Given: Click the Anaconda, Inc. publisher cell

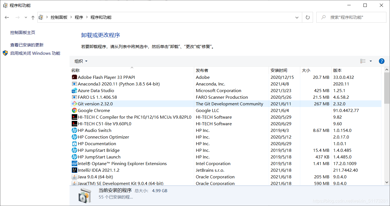Looking at the screenshot, I should (x=210, y=84).
